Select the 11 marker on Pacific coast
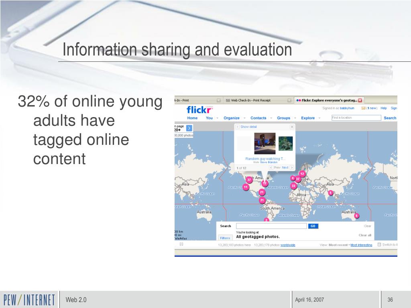Image resolution: width=411 pixels, height=308 pixels. pos(246,187)
